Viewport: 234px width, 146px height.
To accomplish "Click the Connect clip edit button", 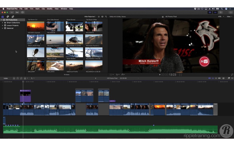I will click(x=14, y=78).
